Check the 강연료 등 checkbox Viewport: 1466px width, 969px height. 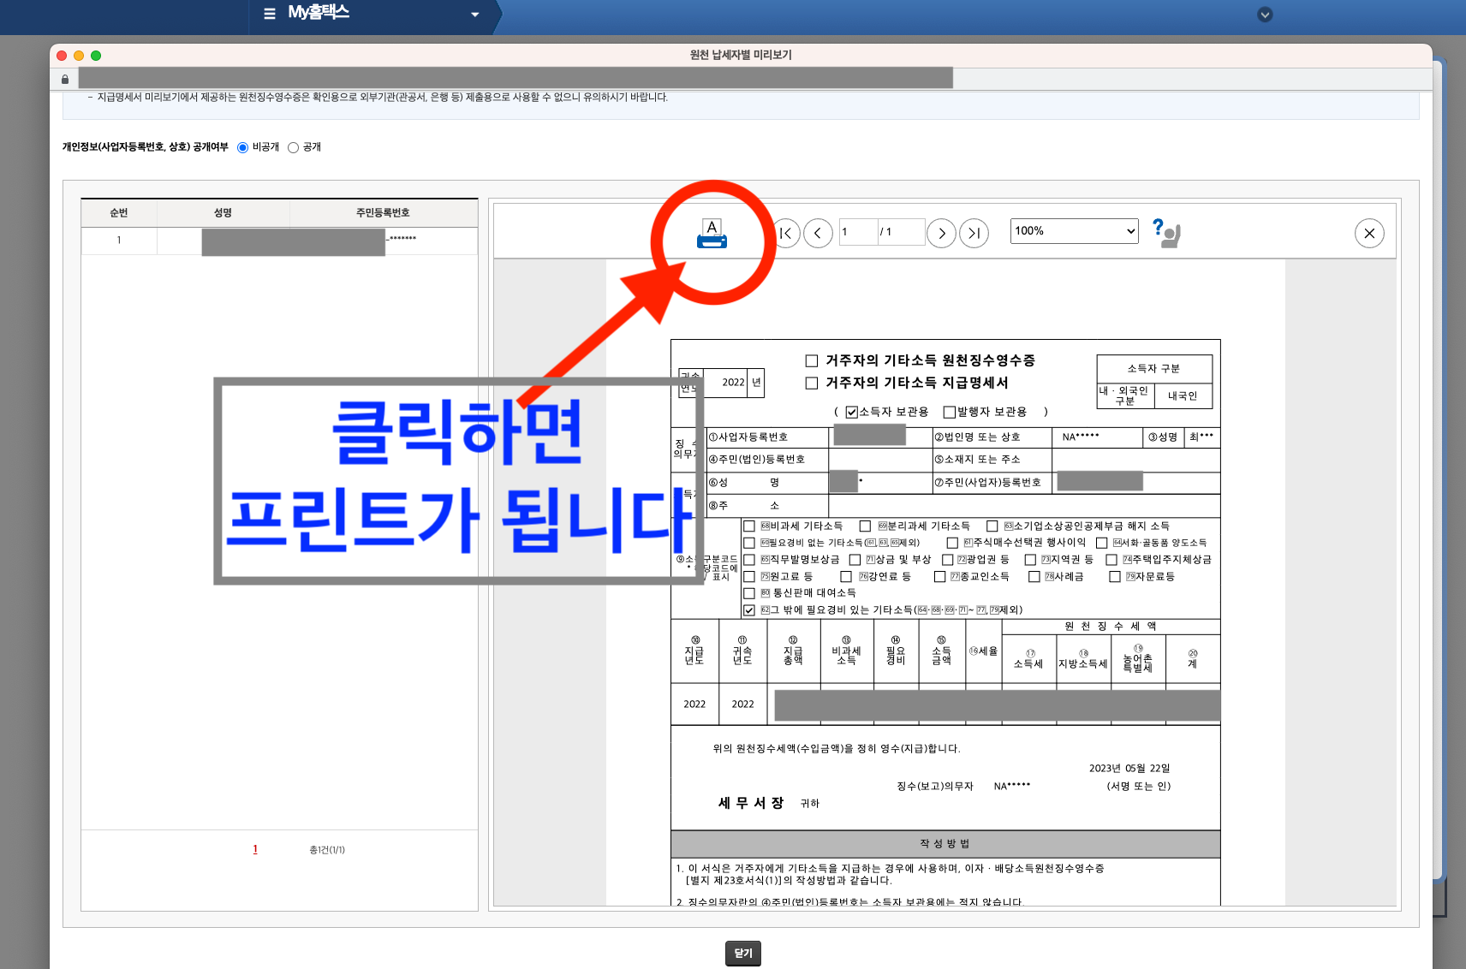pyautogui.click(x=846, y=576)
